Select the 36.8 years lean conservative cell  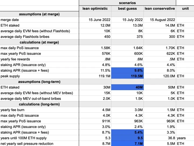[160, 138]
